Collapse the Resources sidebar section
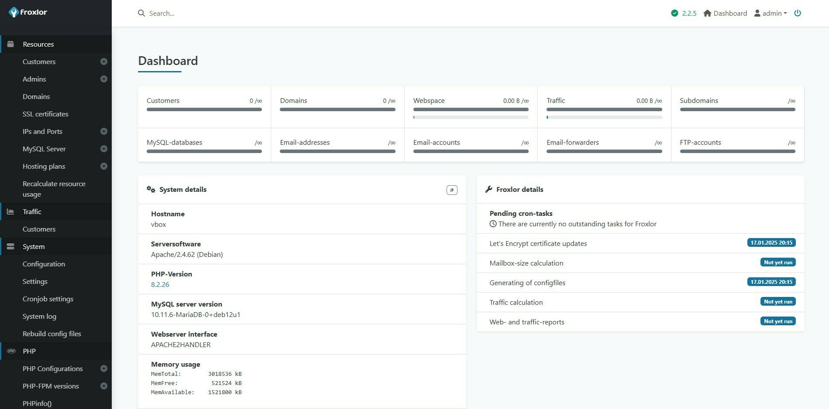 56,44
